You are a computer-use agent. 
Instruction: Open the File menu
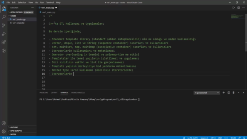(x=8, y=3)
